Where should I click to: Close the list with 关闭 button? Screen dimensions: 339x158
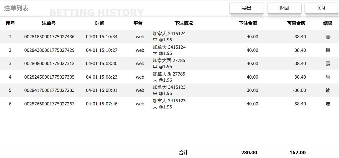(322, 8)
